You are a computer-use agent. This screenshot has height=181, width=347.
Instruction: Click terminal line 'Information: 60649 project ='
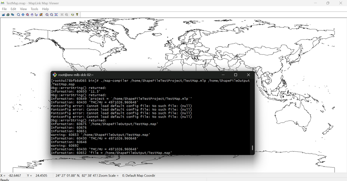point(122,99)
